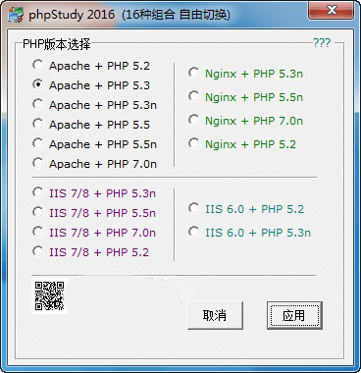
Task: Click the QR code image
Action: tap(49, 296)
